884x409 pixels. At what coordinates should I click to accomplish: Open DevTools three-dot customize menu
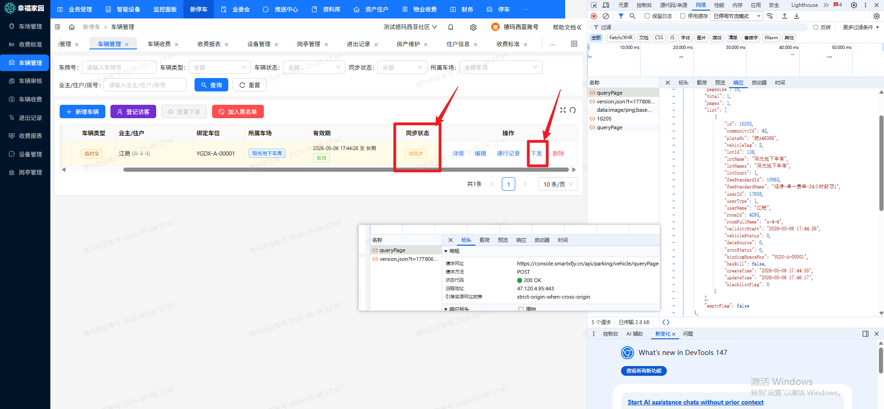[866, 5]
